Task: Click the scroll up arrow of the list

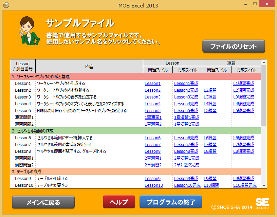Action: coord(264,62)
